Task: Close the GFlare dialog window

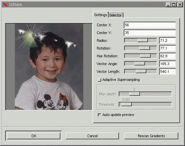Action: [x=180, y=5]
